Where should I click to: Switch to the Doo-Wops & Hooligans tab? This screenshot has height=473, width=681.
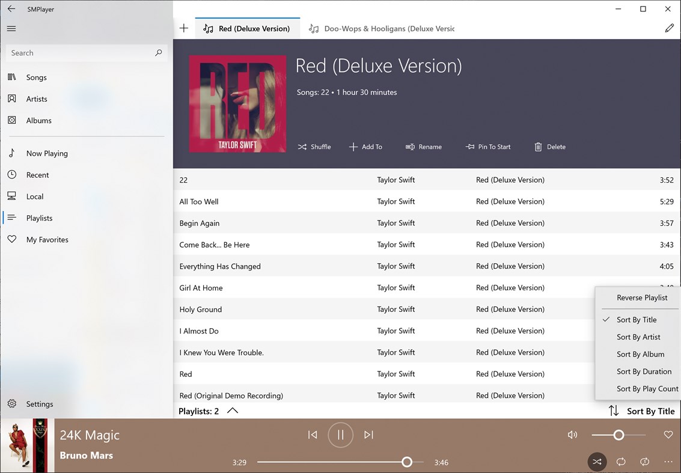coord(381,28)
